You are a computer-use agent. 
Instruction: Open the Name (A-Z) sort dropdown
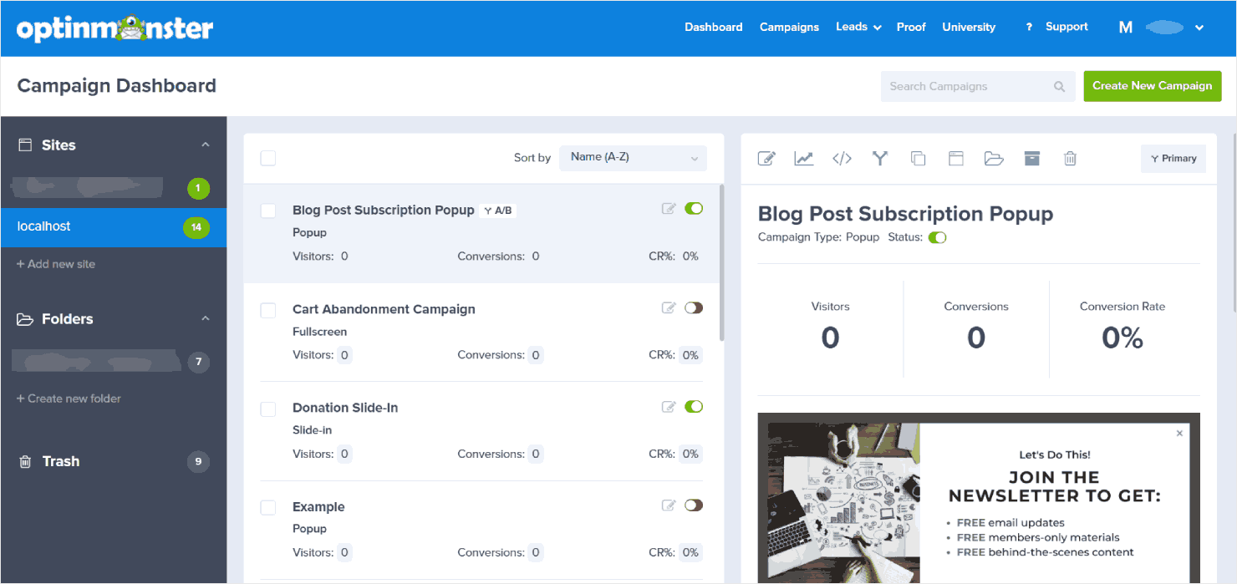tap(633, 158)
